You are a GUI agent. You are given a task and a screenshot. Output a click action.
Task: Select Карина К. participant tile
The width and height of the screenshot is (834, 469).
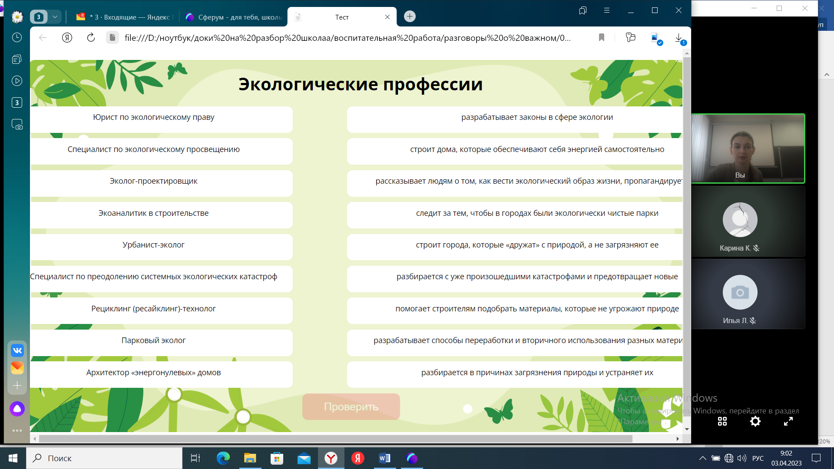748,221
